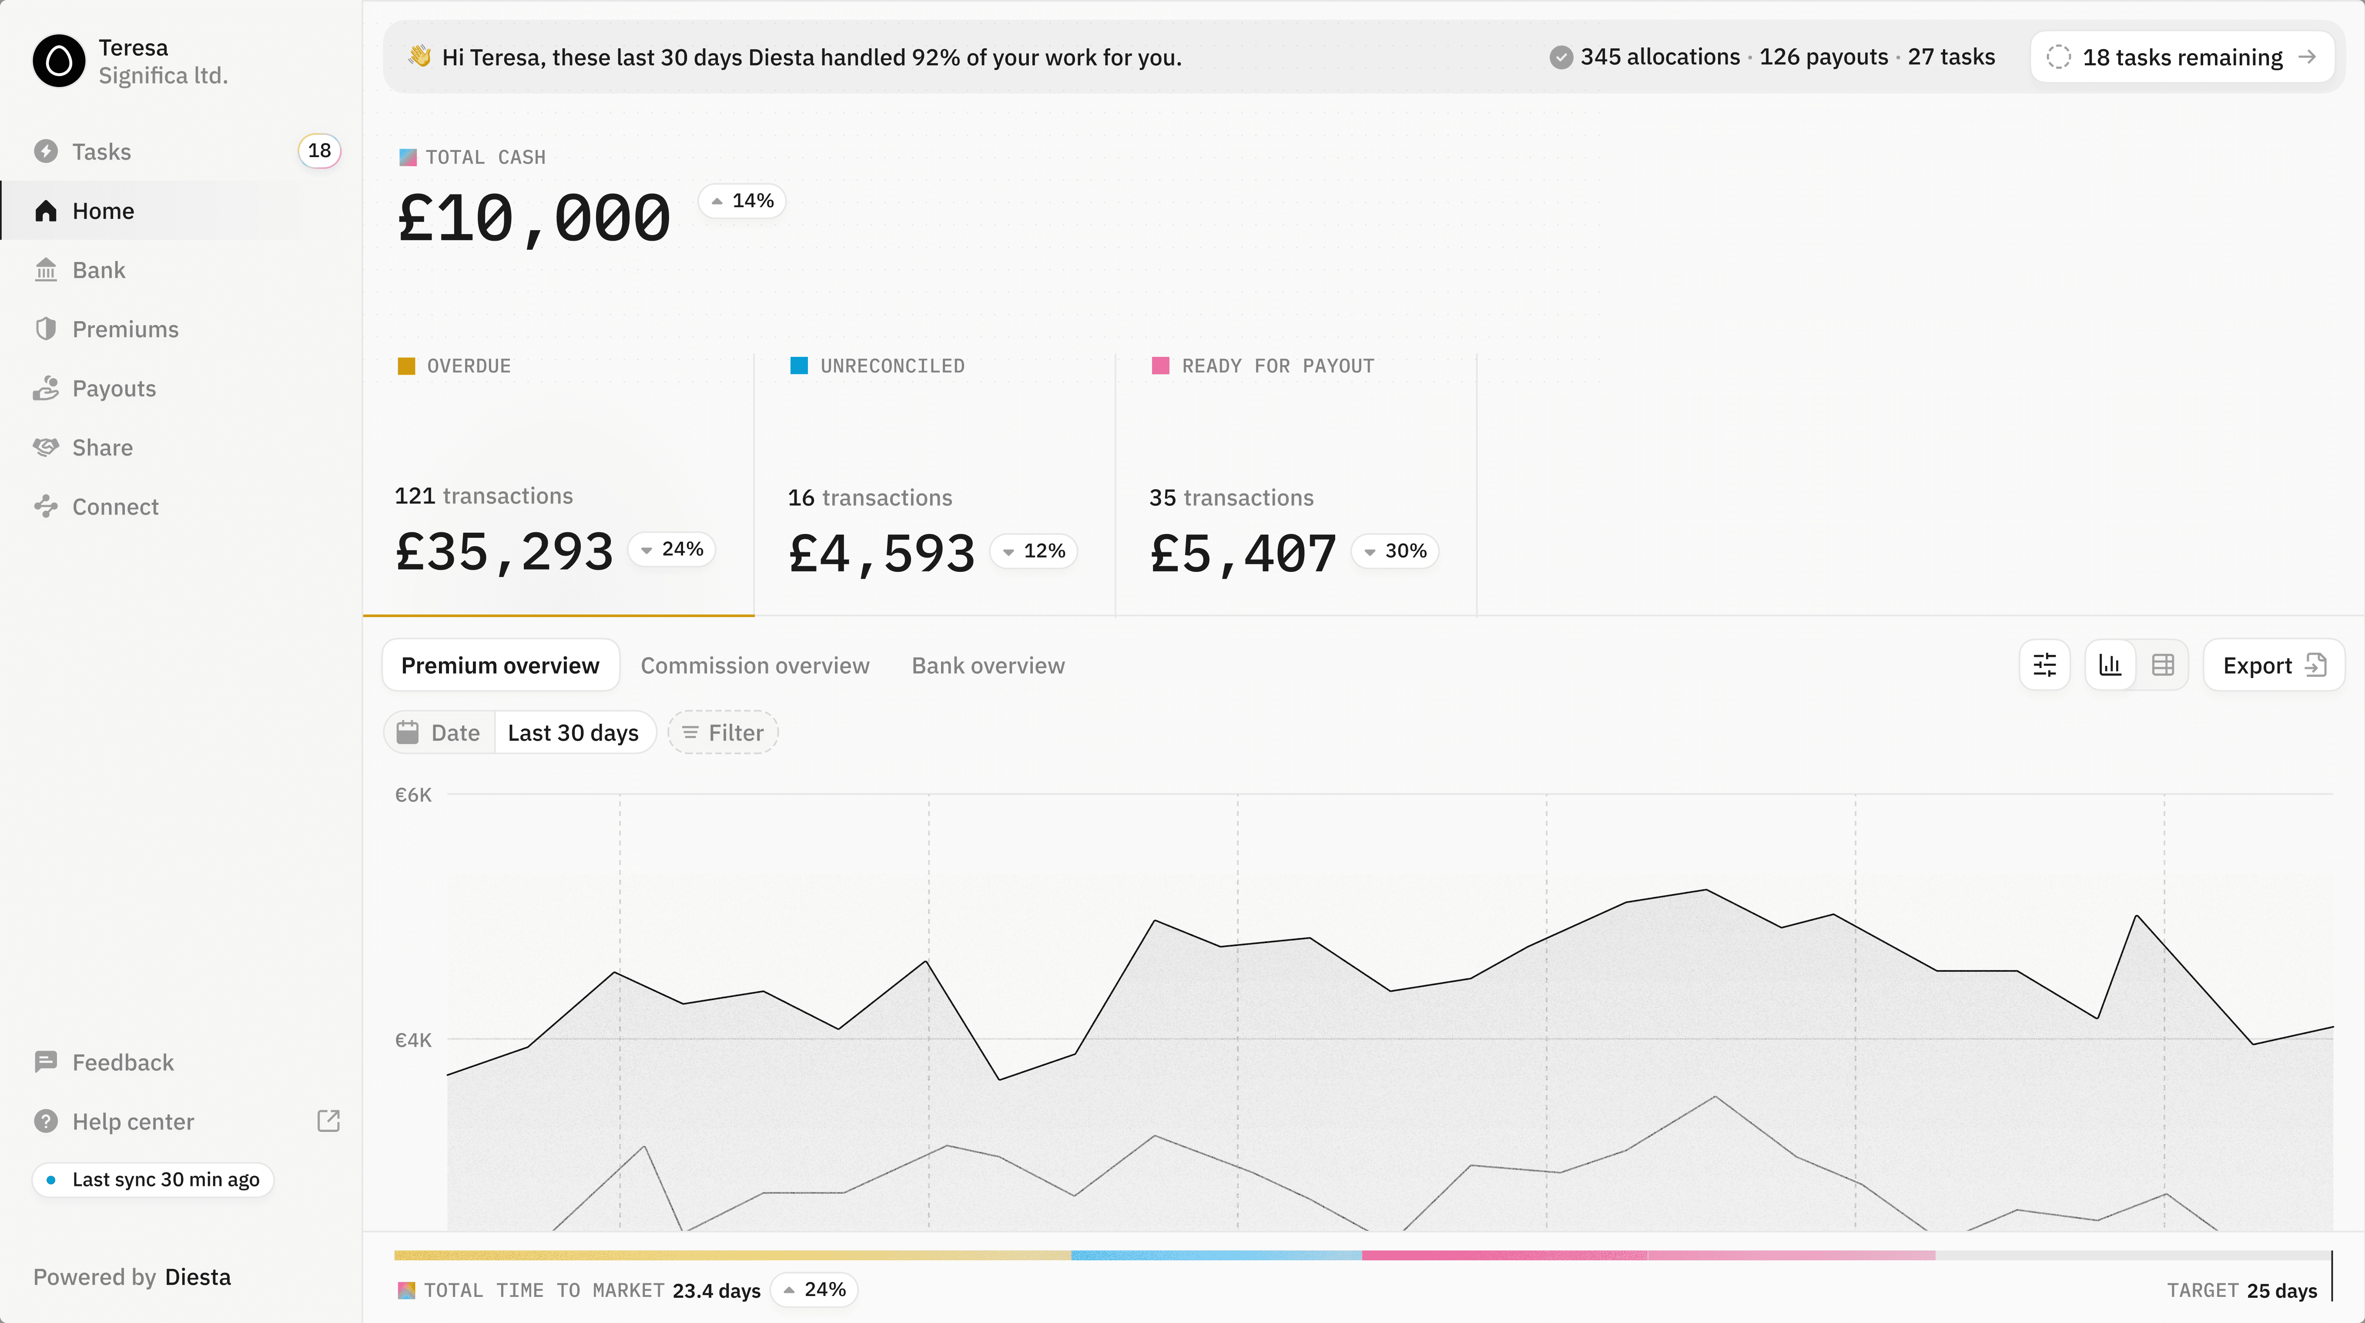
Task: Click the 12% change badge for Unreconciled
Action: tap(1034, 551)
